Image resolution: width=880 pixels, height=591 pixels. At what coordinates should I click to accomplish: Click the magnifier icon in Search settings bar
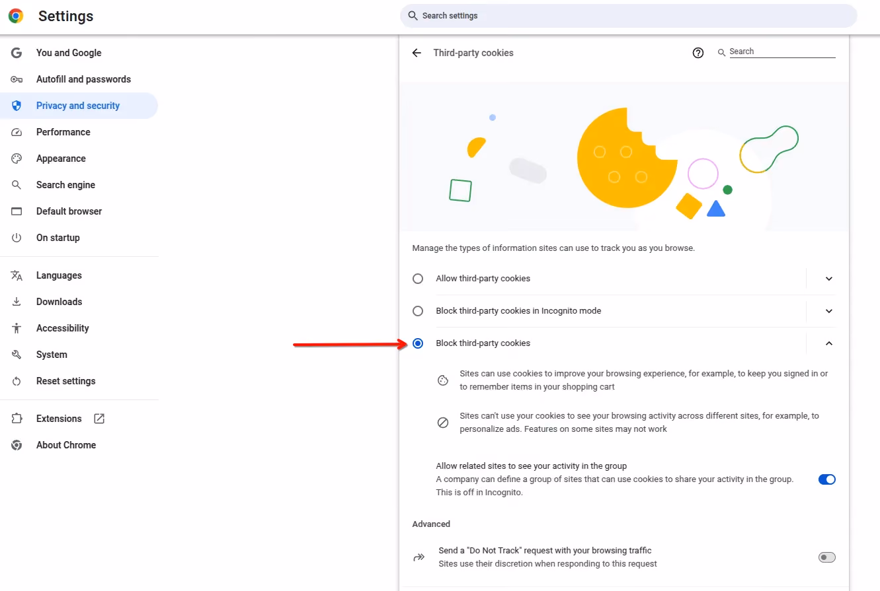coord(413,16)
